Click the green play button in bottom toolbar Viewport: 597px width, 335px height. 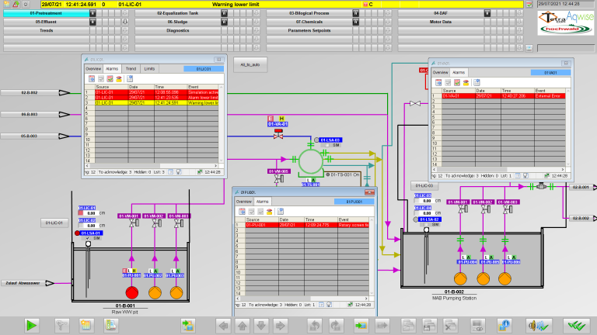pos(32,325)
